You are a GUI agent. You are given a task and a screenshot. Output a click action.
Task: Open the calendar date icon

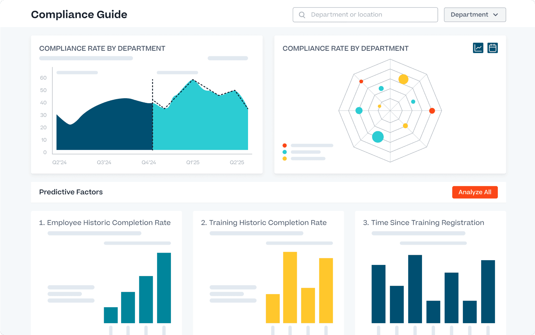click(x=492, y=48)
